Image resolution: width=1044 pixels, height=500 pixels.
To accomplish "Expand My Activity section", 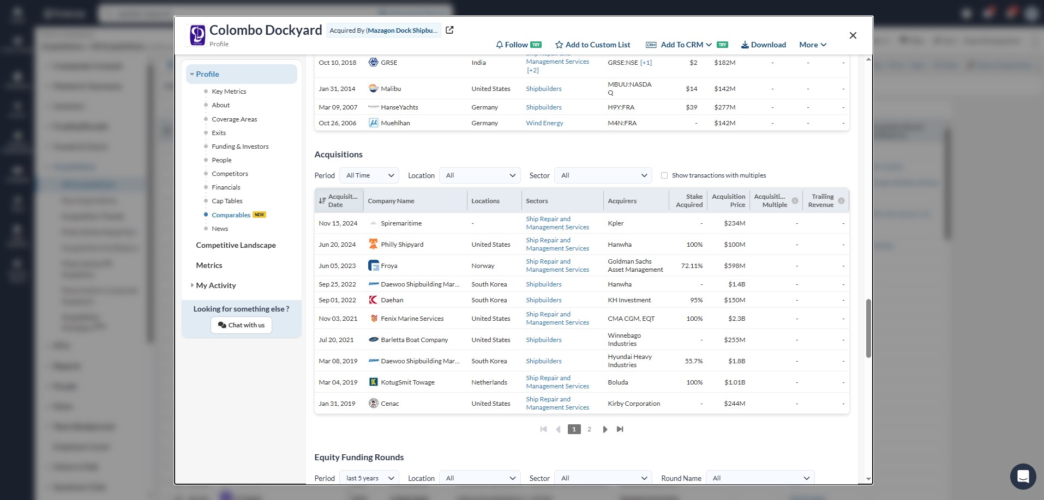I will pos(215,285).
